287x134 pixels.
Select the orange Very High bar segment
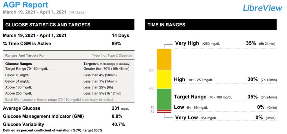coord(164,59)
